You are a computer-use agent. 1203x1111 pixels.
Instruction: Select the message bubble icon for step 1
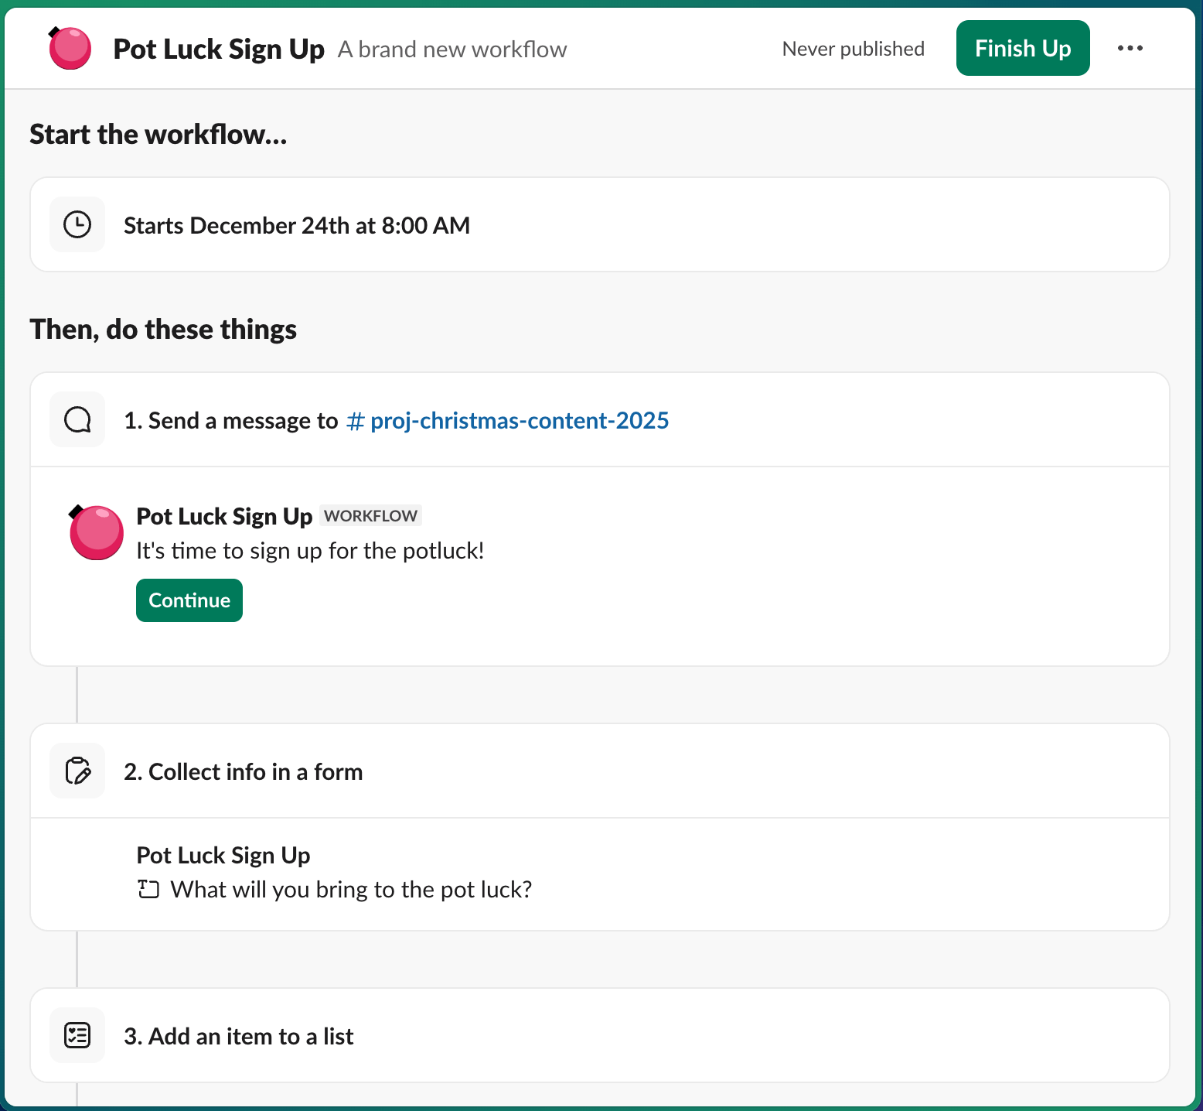77,419
